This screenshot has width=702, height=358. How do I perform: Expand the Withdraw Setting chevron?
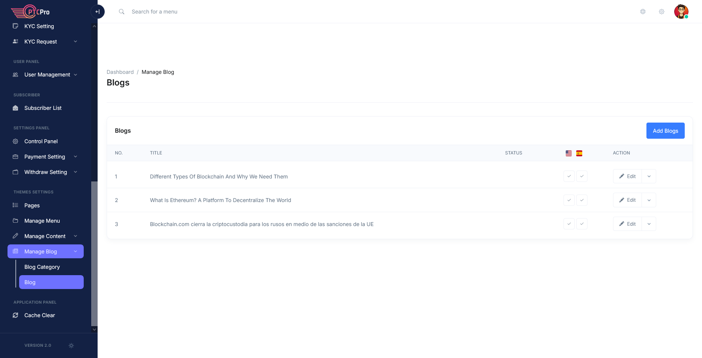click(75, 172)
